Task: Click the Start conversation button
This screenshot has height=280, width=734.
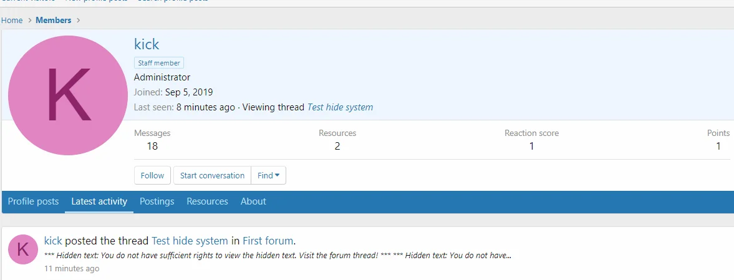Action: pos(212,175)
